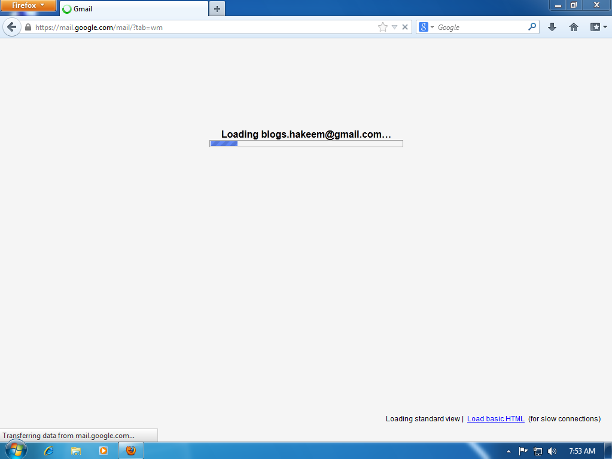Open the Bookmarks menu button
This screenshot has width=612, height=459.
point(598,27)
